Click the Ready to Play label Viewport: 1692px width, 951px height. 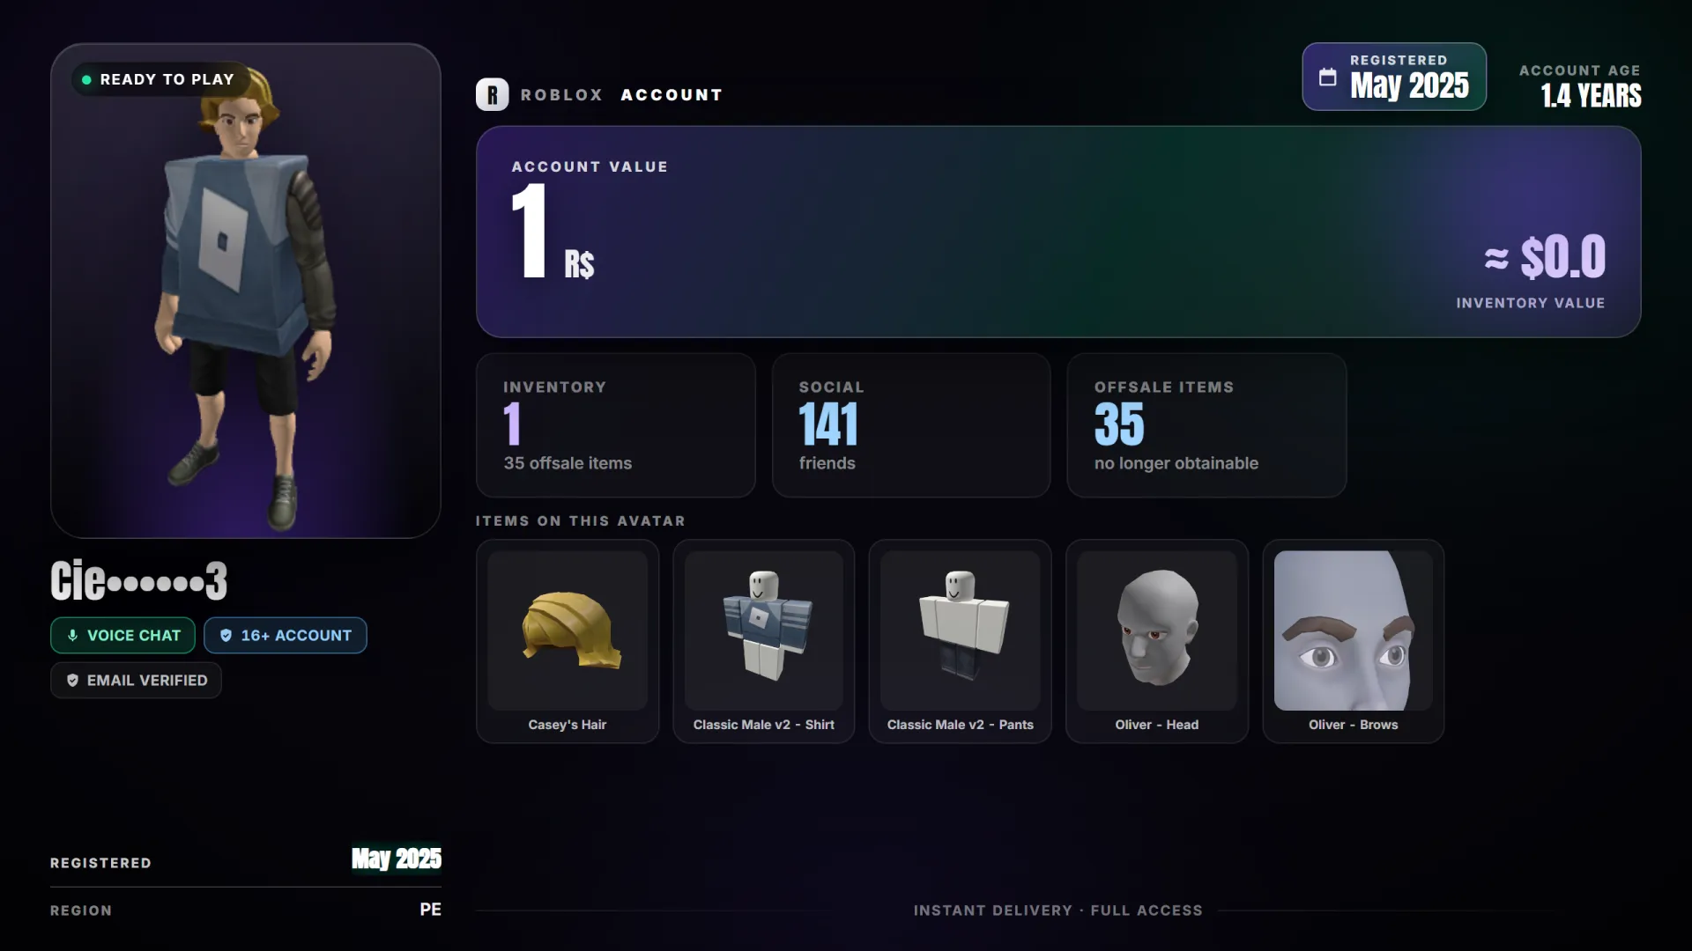coord(167,79)
